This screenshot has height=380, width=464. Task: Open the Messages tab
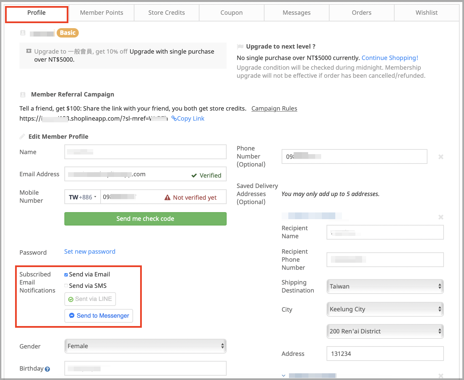pyautogui.click(x=297, y=13)
